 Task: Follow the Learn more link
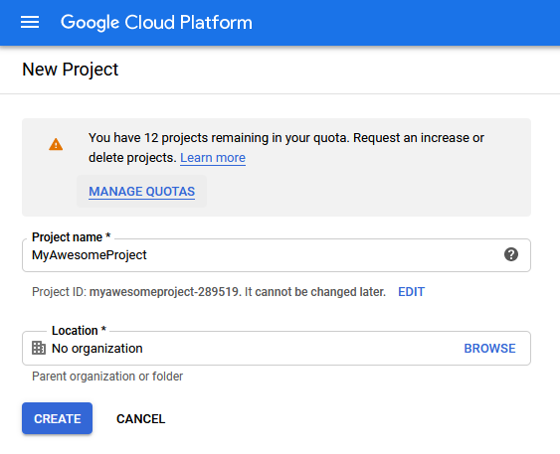(x=213, y=158)
